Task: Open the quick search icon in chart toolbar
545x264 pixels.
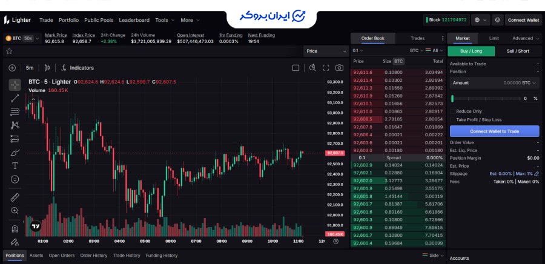Action: [312, 68]
